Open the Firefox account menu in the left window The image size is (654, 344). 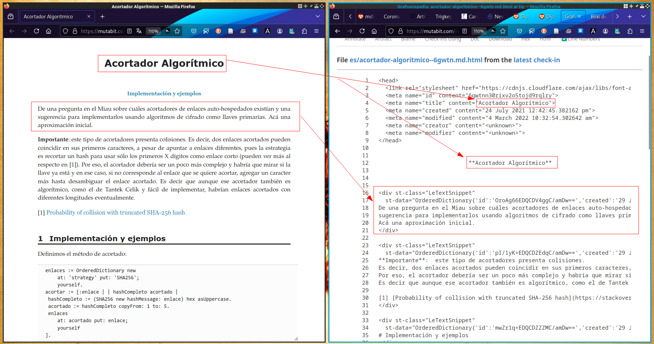coord(280,31)
